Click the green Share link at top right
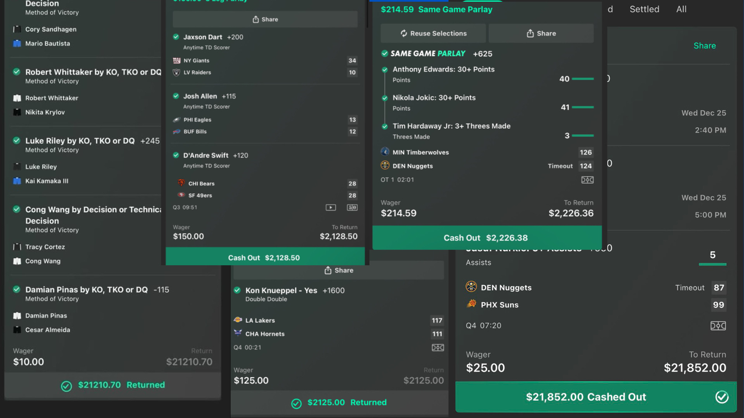 tap(704, 46)
